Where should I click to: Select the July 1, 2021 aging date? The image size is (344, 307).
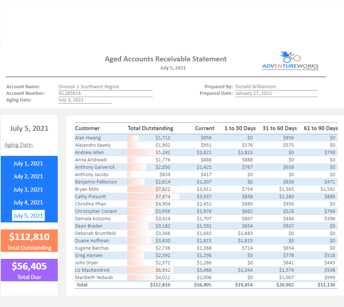(x=28, y=163)
